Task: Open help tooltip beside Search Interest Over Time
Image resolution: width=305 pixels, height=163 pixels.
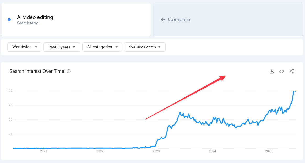Action: pyautogui.click(x=68, y=71)
